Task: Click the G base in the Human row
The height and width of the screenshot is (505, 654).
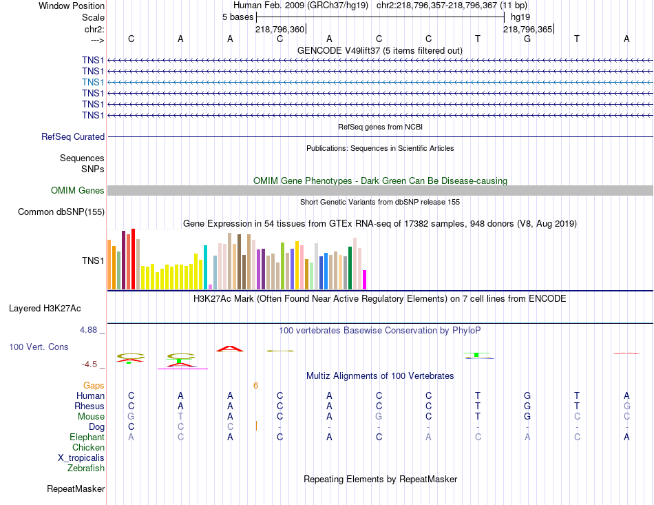Action: 527,395
